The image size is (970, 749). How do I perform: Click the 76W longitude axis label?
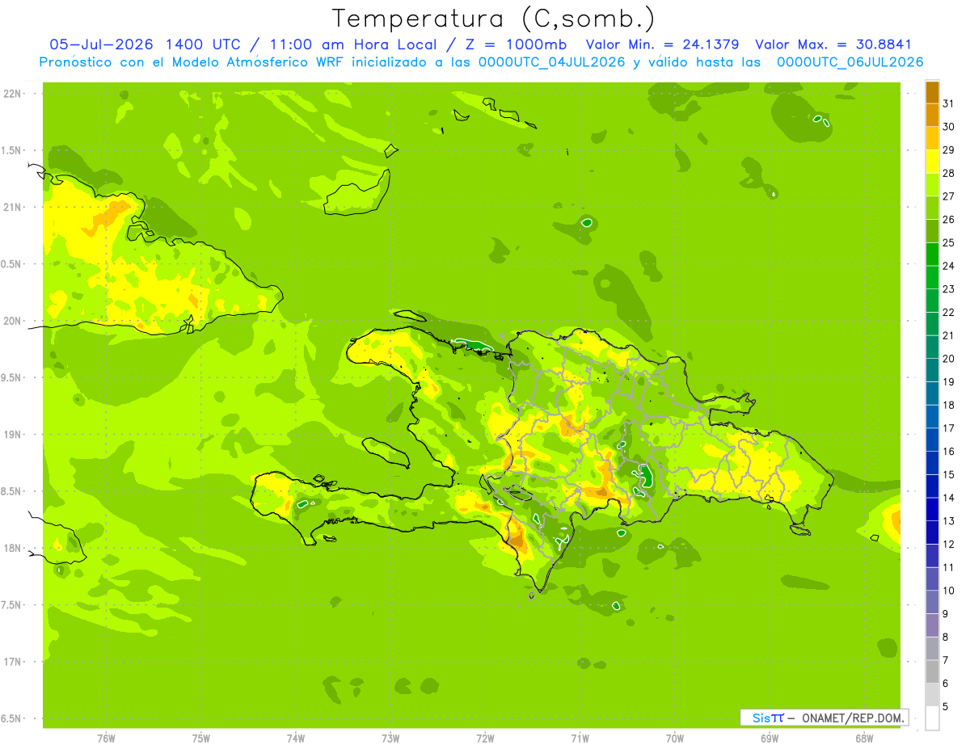point(106,738)
